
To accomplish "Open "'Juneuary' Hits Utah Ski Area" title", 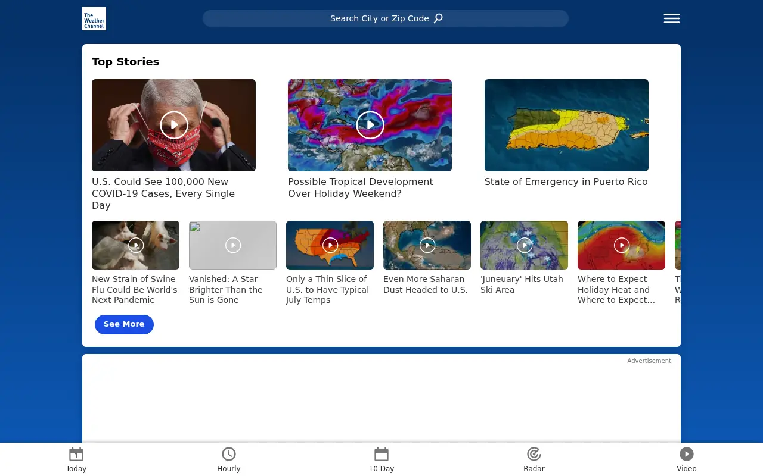I will [x=522, y=284].
